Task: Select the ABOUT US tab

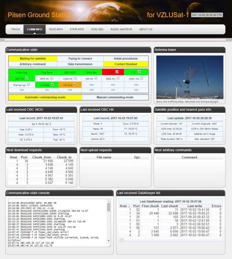Action: (x=146, y=30)
